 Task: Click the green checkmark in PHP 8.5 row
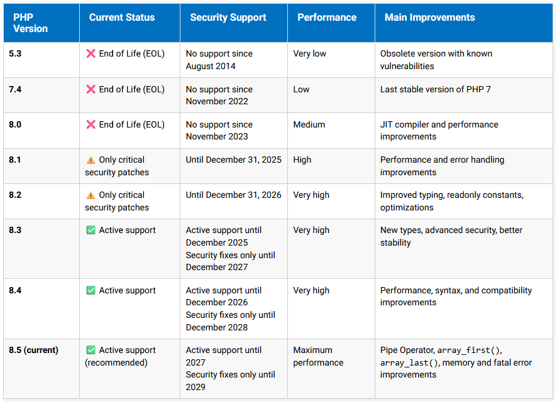(x=91, y=350)
